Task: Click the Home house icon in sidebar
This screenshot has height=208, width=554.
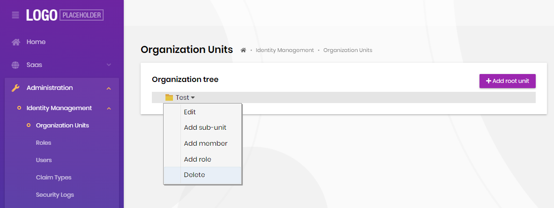Action: pyautogui.click(x=16, y=42)
